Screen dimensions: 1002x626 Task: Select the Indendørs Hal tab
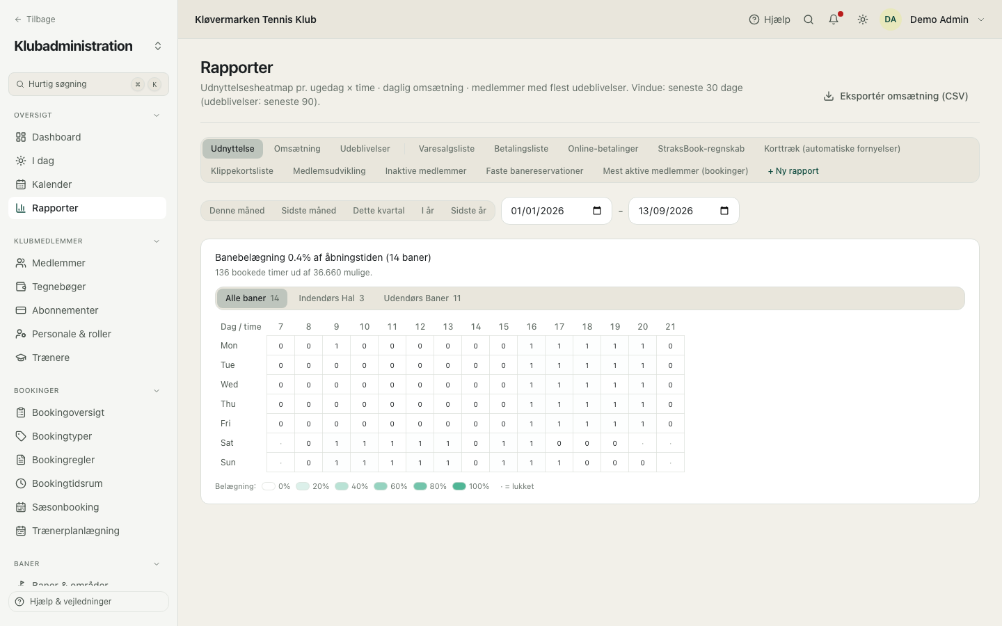pyautogui.click(x=331, y=298)
